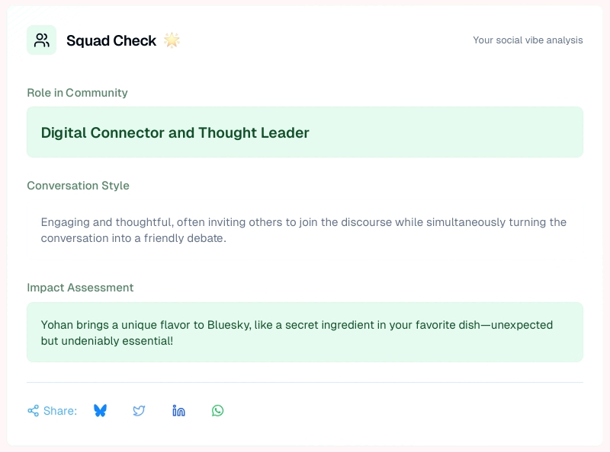610x452 pixels.
Task: Share to Bluesky via butterfly icon
Action: 100,411
